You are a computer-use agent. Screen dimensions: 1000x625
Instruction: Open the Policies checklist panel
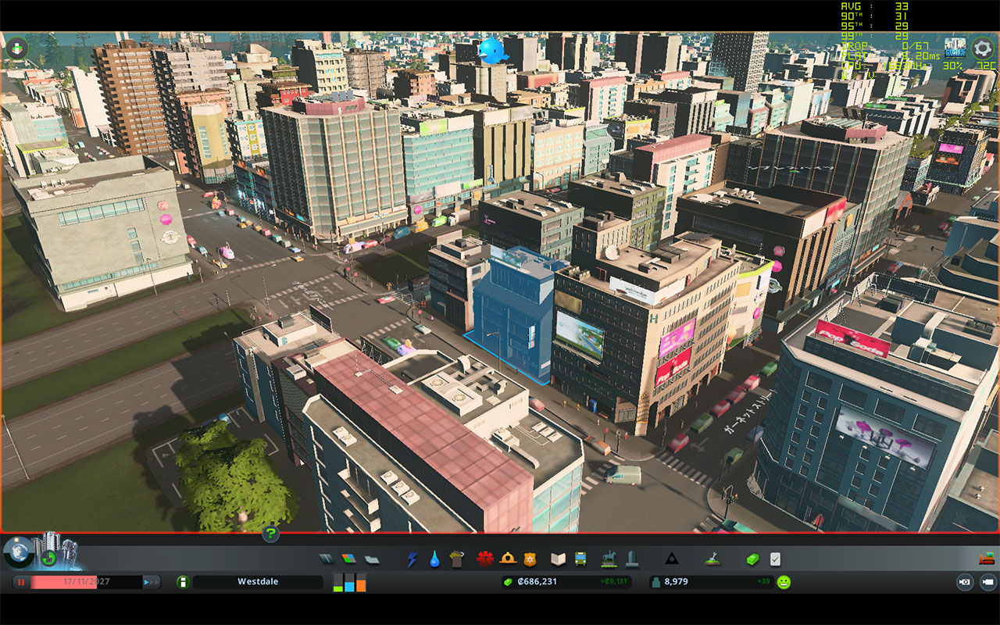[x=775, y=559]
